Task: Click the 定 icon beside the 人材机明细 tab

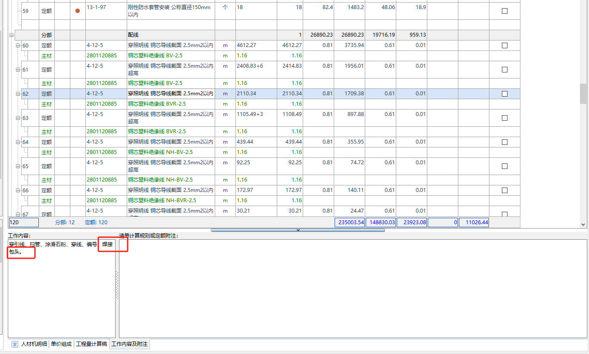Action: coord(15,344)
